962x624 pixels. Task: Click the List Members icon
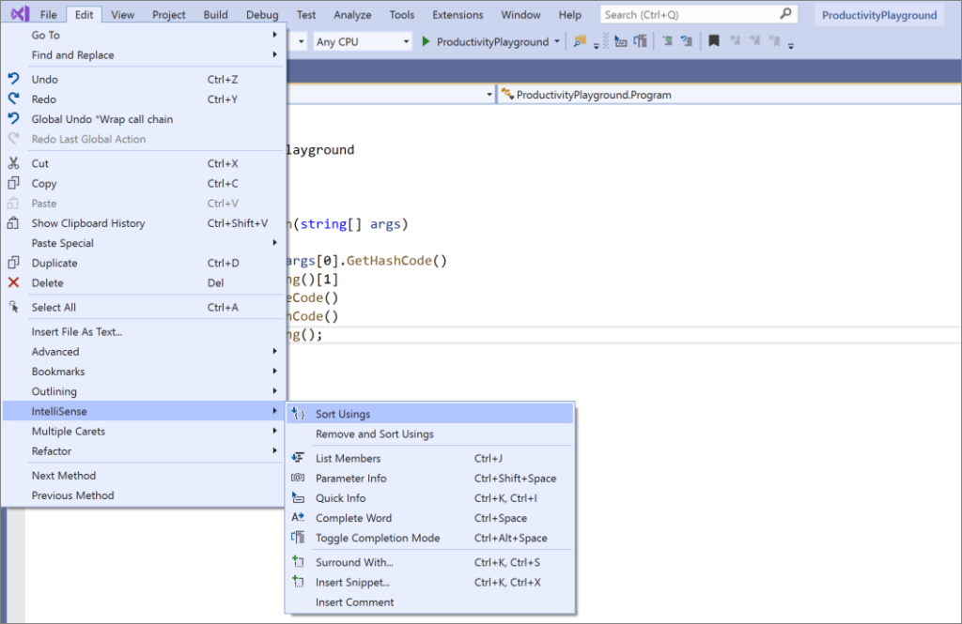(x=298, y=458)
